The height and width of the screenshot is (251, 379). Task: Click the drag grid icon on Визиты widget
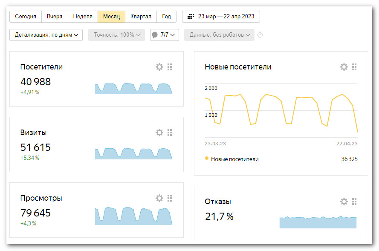[x=170, y=133]
